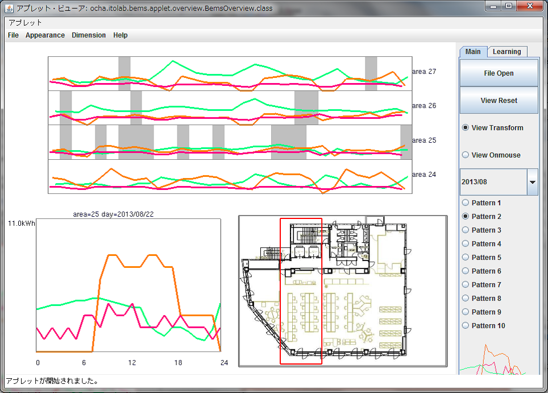Viewport: 548px width, 393px height.
Task: Click the red highlighted zone on floor plan
Action: click(x=301, y=291)
